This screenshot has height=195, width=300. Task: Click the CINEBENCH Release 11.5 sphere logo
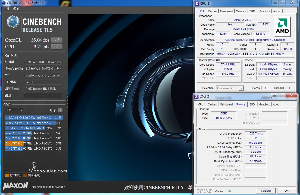[x=13, y=22]
